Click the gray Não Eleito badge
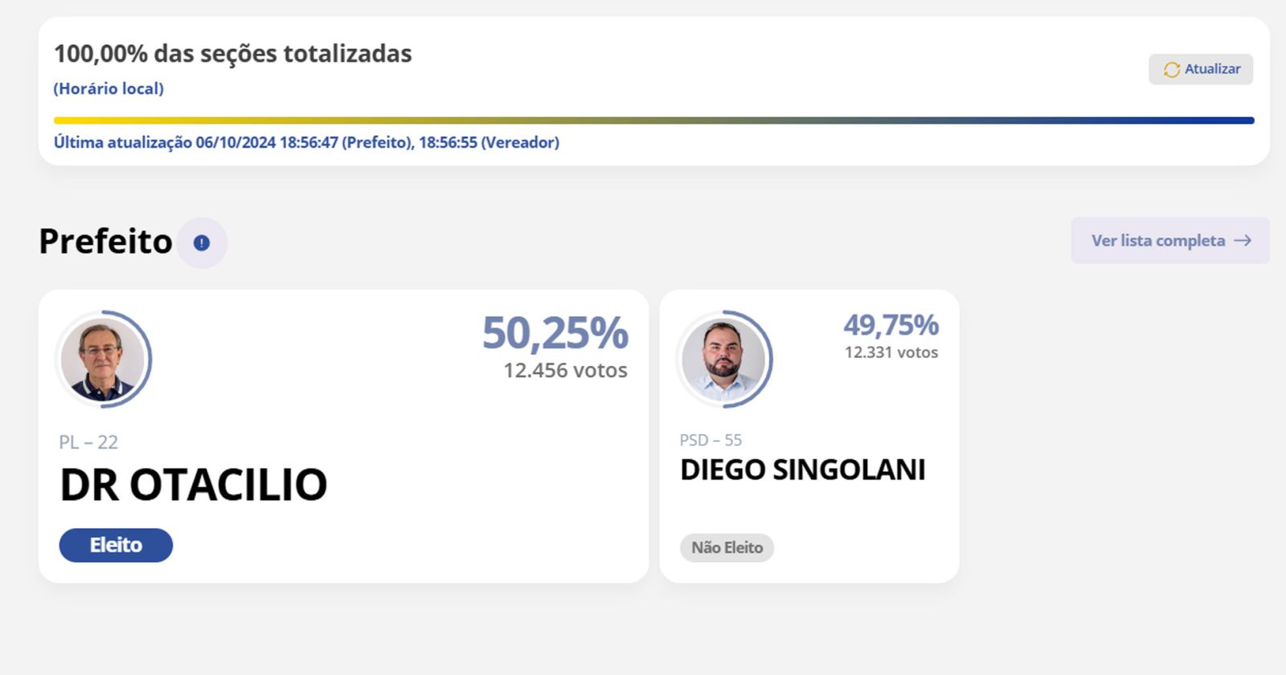The height and width of the screenshot is (675, 1286). click(727, 547)
